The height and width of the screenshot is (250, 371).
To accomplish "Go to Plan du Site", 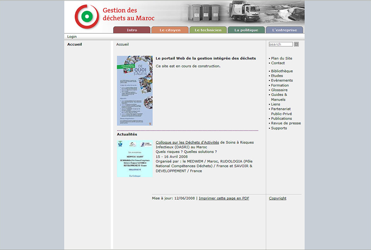I will 282,59.
